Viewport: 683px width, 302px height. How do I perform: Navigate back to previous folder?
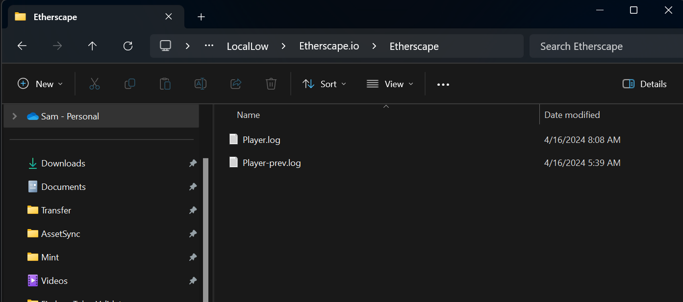click(x=22, y=46)
